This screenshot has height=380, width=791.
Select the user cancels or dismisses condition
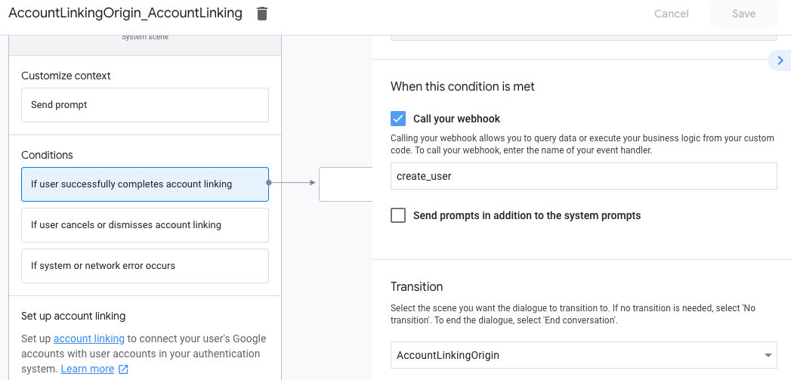[x=145, y=225]
